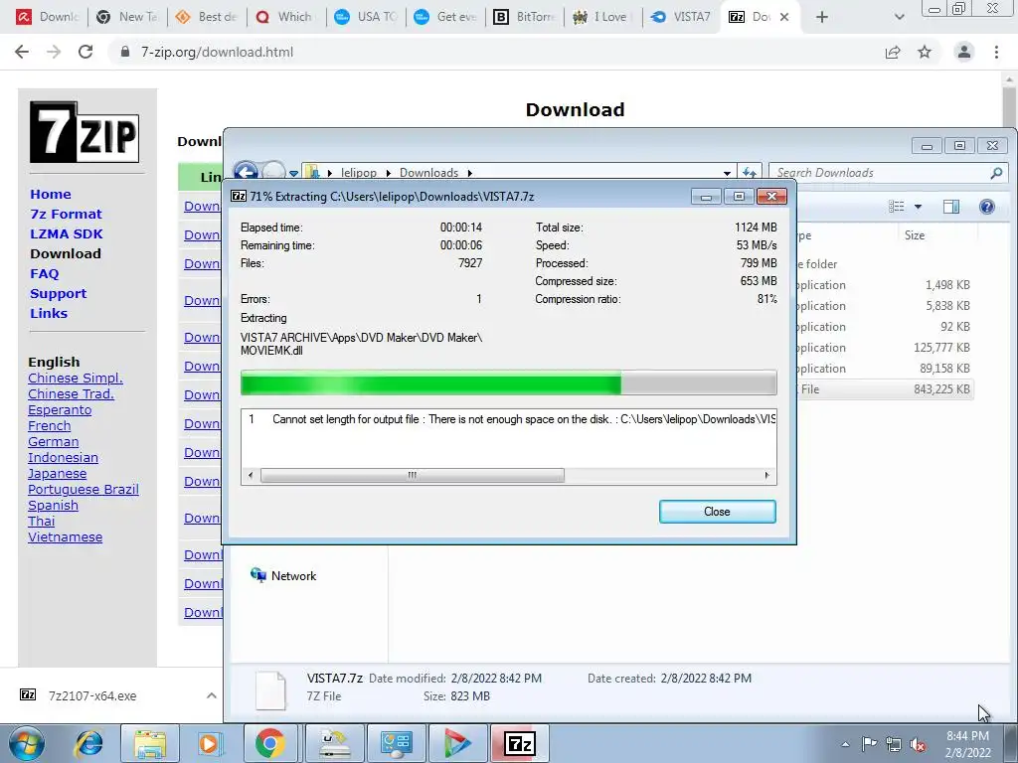Expand the view options dropdown arrow in Explorer
Image resolution: width=1018 pixels, height=763 pixels.
[x=918, y=207]
